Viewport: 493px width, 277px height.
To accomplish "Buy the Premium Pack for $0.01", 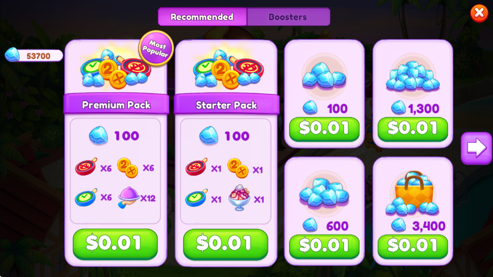I will click(x=115, y=243).
